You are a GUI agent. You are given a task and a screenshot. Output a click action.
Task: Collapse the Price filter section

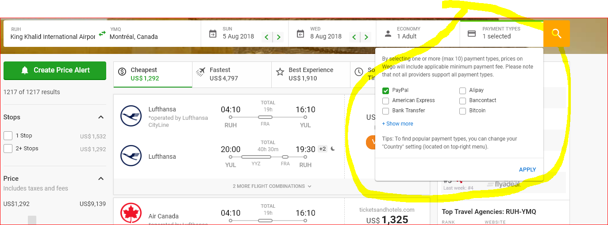(x=101, y=179)
